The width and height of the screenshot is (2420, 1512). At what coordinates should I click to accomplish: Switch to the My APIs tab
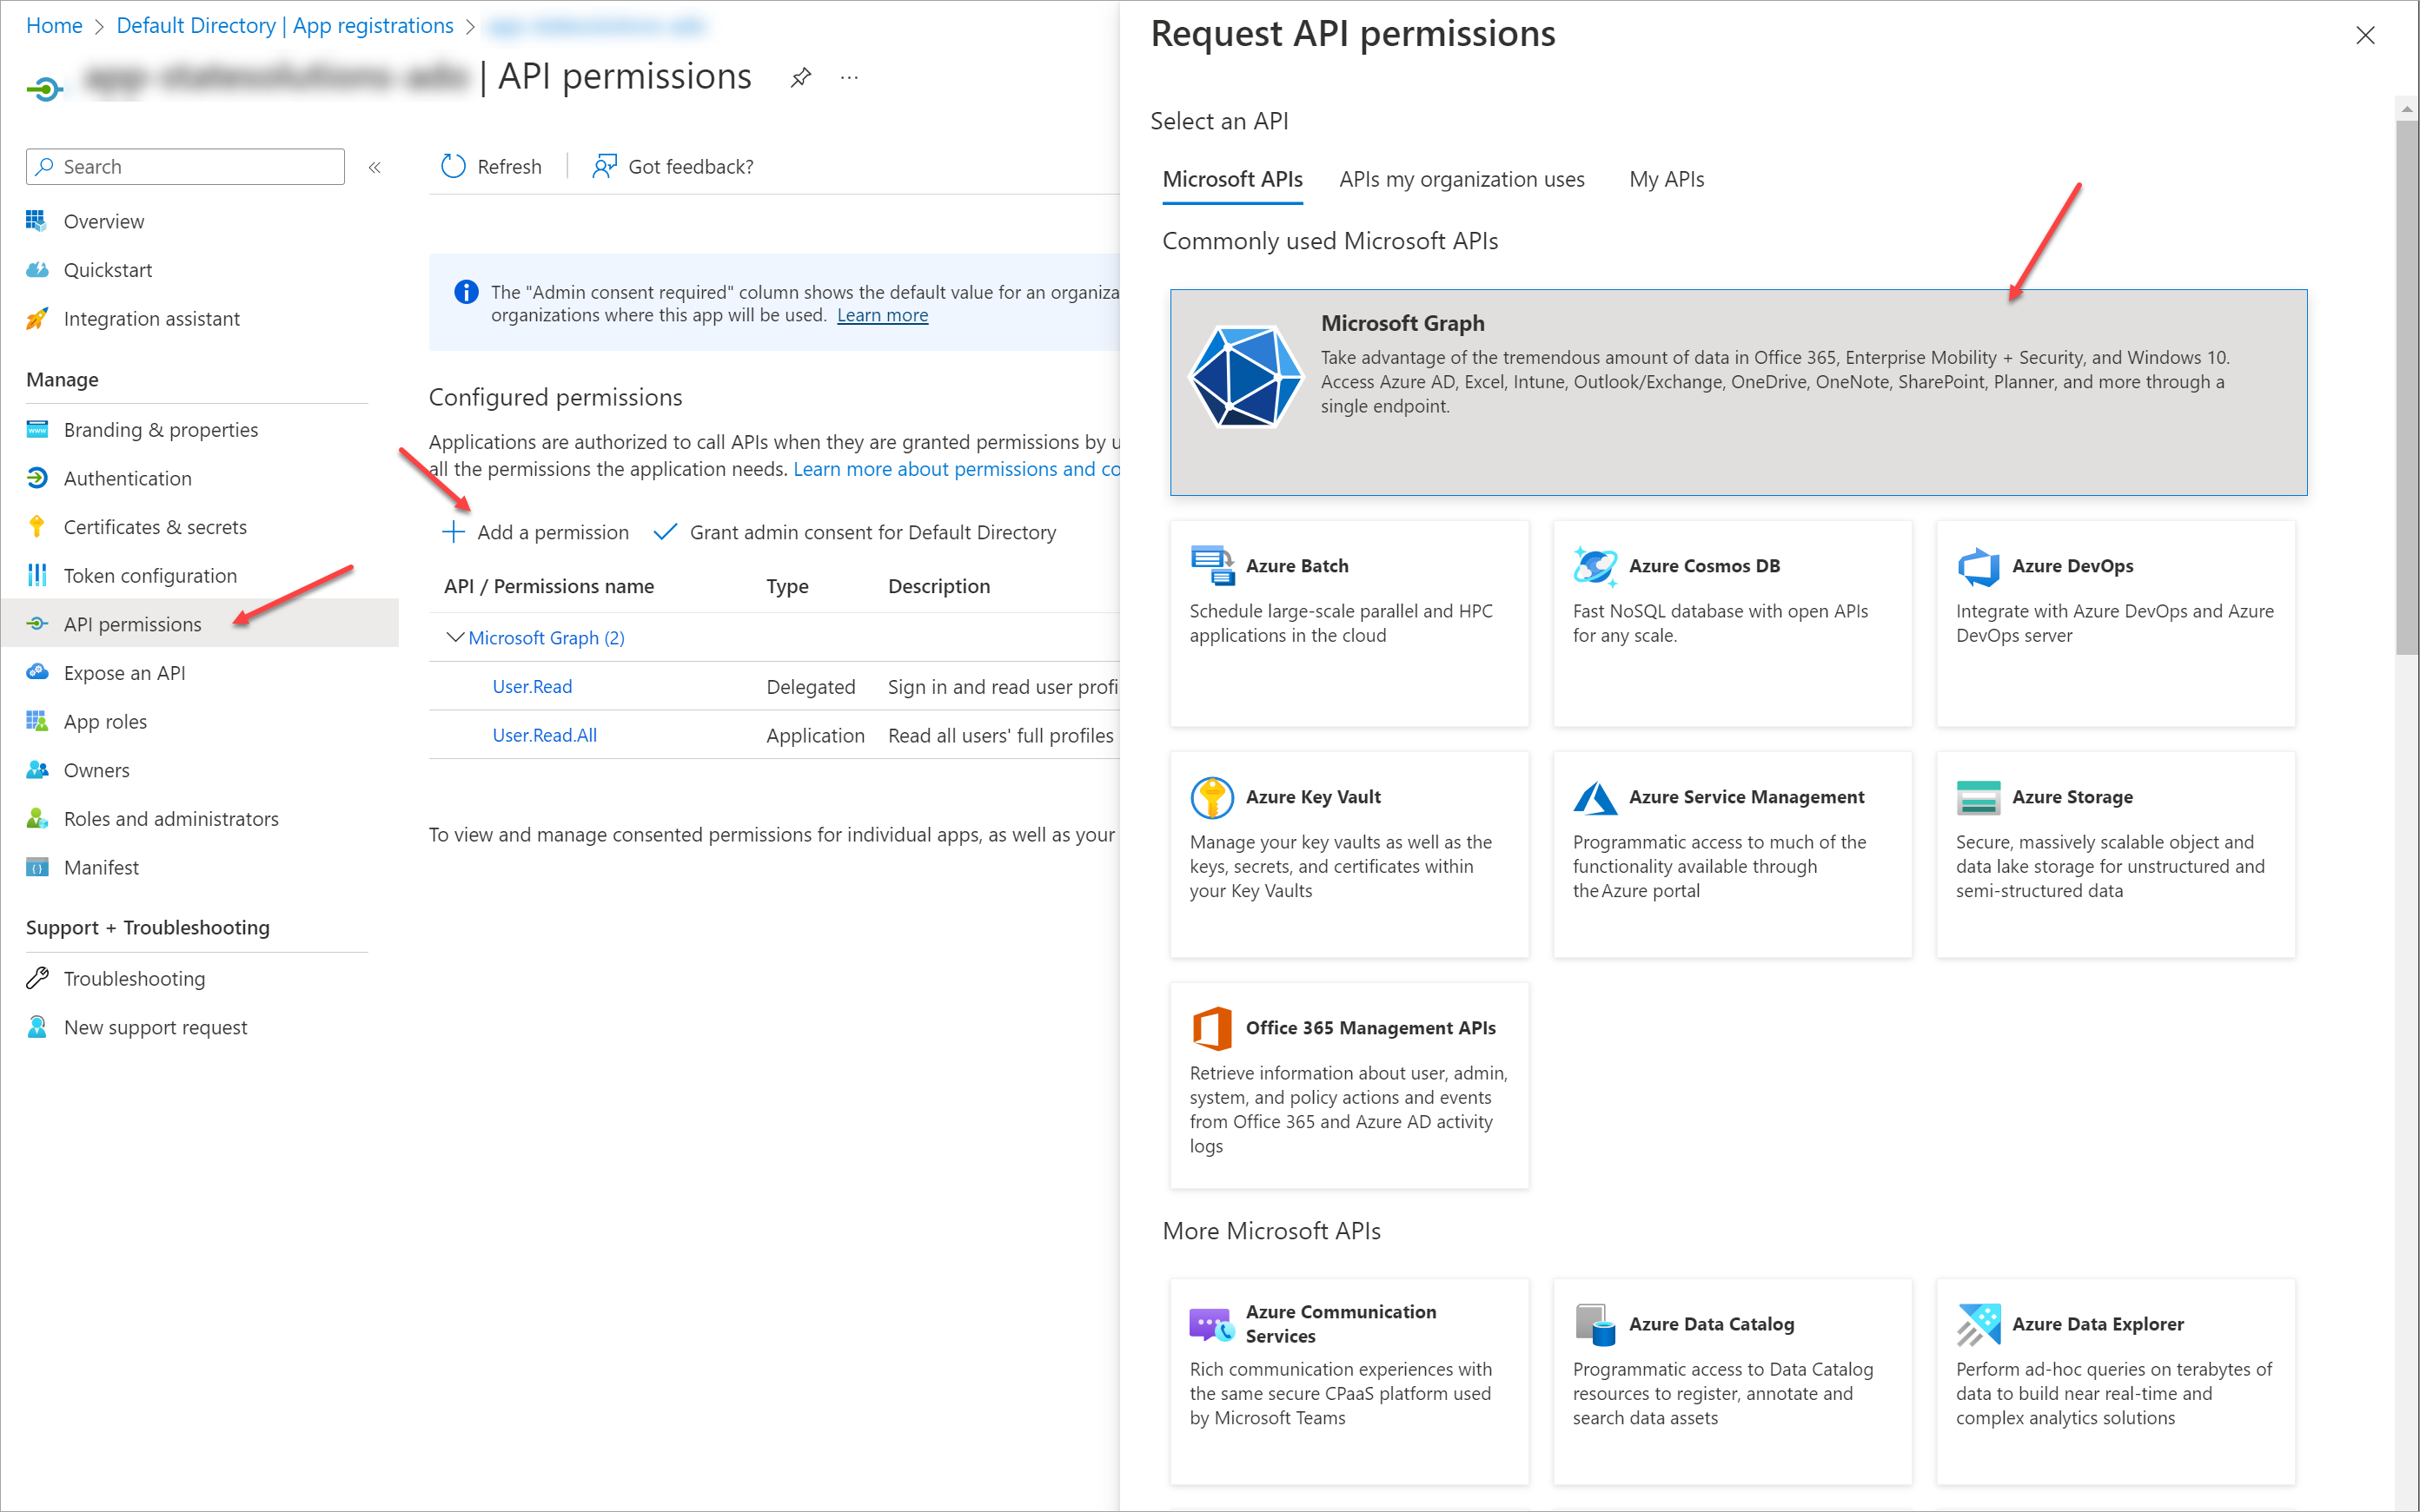click(1666, 180)
